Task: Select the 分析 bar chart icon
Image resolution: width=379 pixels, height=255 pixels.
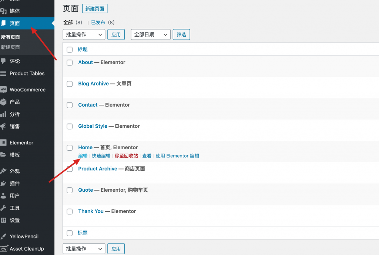Action: point(4,114)
